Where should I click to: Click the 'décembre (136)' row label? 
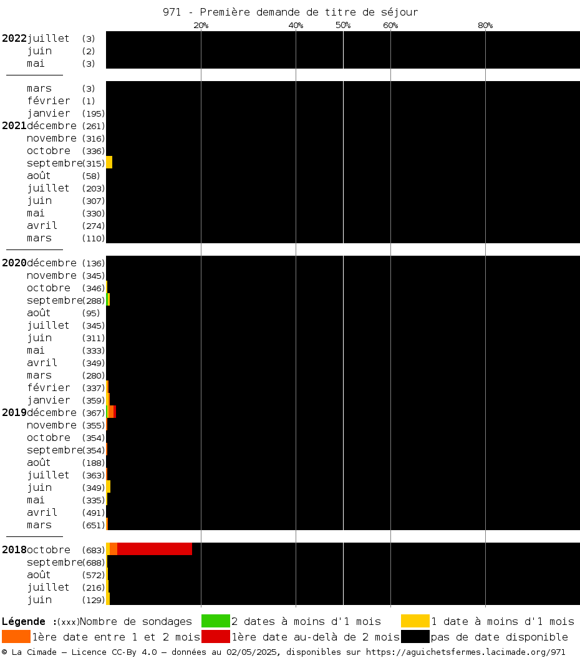pyautogui.click(x=66, y=263)
